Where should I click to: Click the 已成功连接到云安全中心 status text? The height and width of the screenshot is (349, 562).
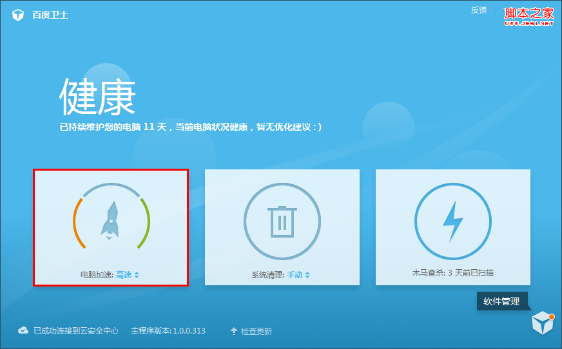pyautogui.click(x=75, y=331)
